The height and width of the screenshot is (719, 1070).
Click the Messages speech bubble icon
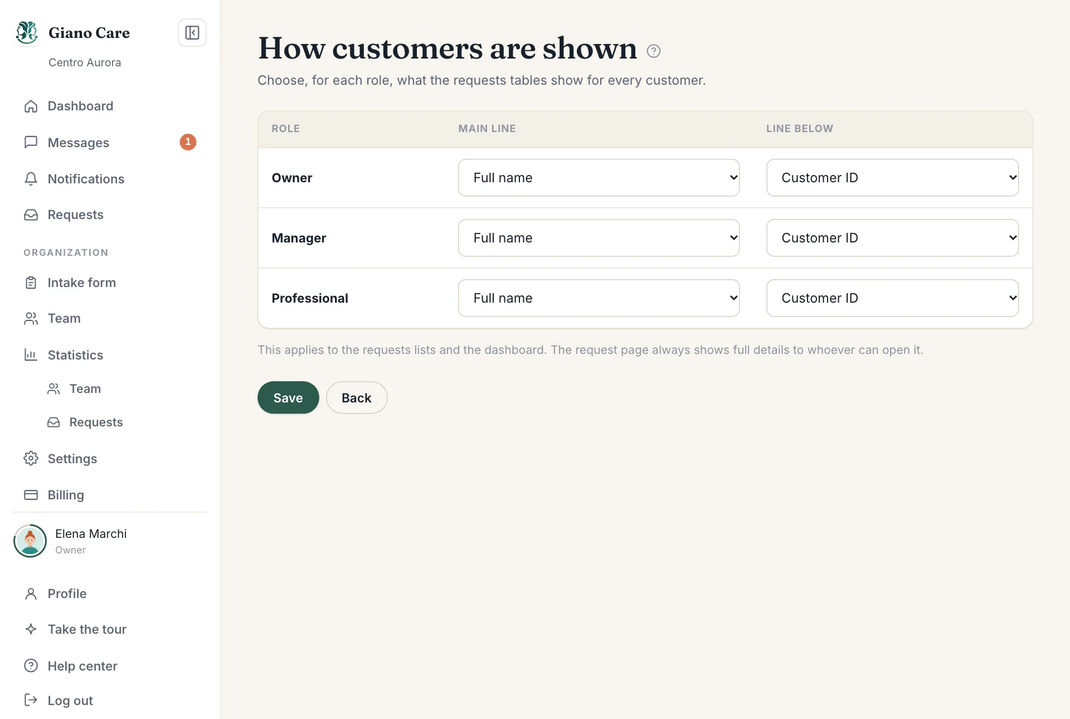31,142
